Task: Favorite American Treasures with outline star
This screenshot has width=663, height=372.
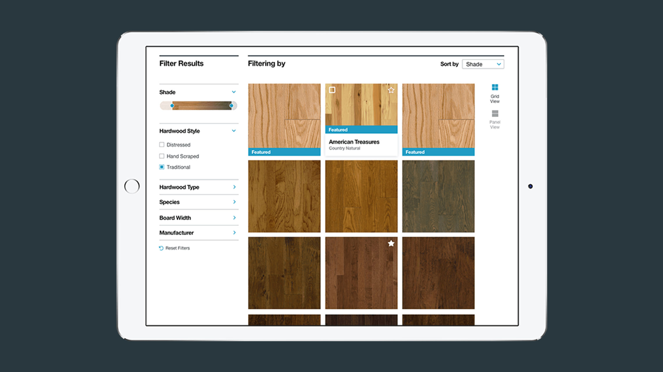Action: point(391,90)
